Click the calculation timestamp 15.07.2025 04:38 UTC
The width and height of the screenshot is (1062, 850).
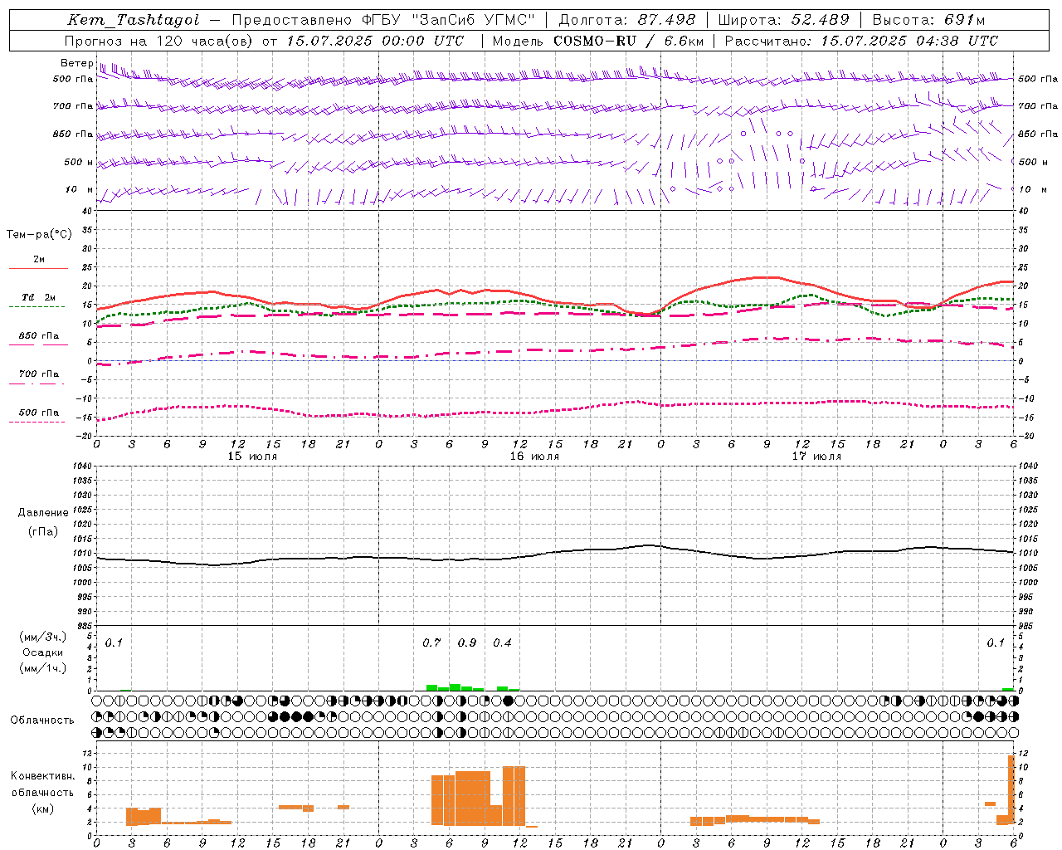909,41
